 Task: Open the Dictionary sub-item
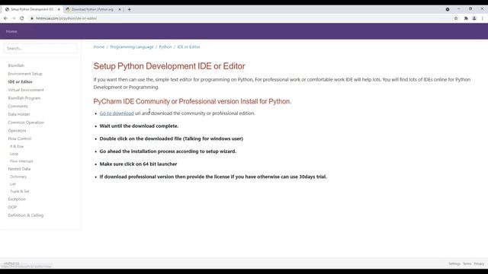pyautogui.click(x=18, y=177)
